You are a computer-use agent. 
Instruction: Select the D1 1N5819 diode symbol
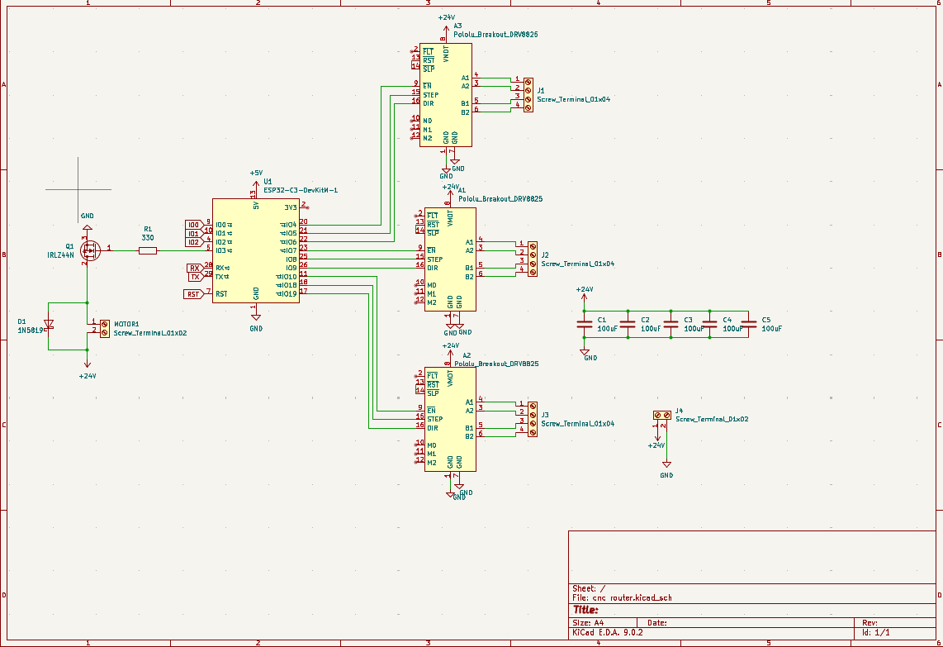[x=49, y=325]
